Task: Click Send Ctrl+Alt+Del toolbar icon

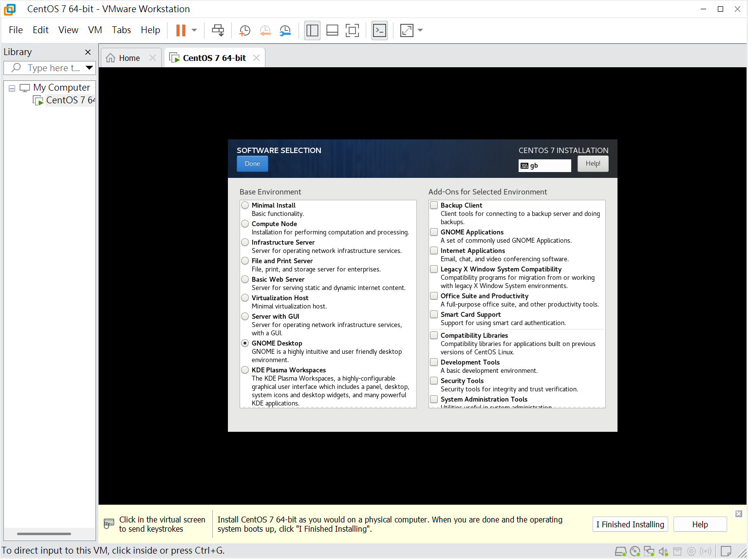Action: pos(218,31)
